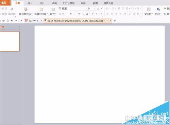The image size is (170, 125).
Task: Open the font color A button
Action: coord(87,14)
